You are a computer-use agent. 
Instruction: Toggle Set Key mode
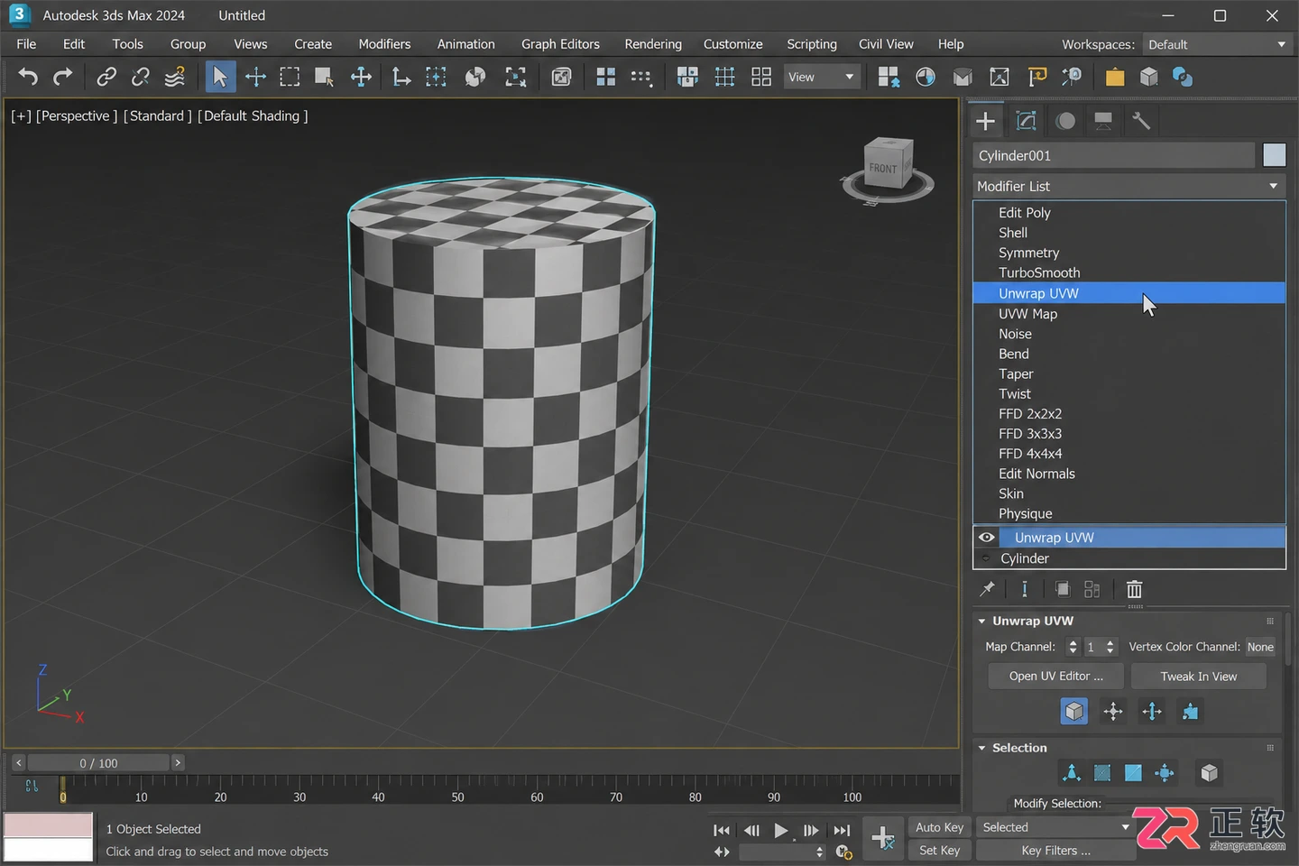pyautogui.click(x=939, y=850)
